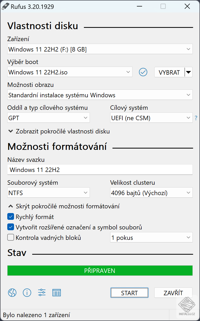Viewport: 200px width, 321px height.
Task: Show the log list icon
Action: coord(56,293)
